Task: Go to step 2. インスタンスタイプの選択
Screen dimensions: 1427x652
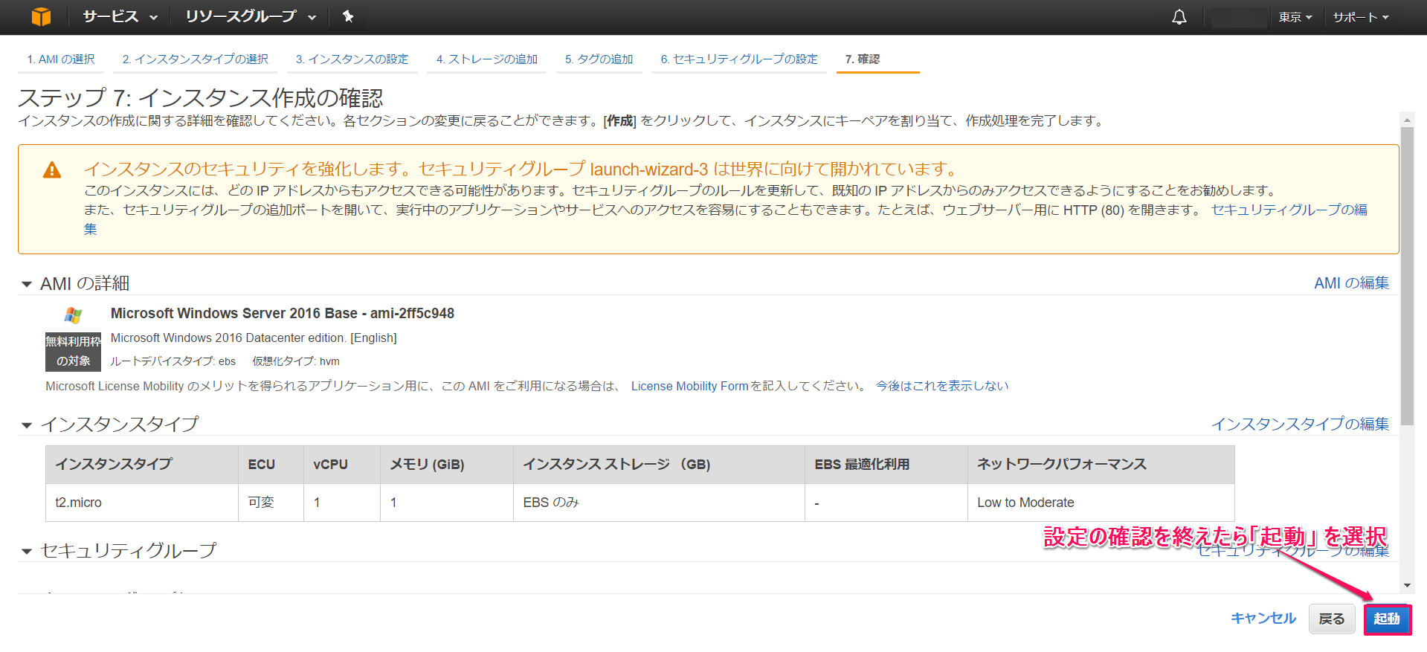Action: click(x=195, y=59)
